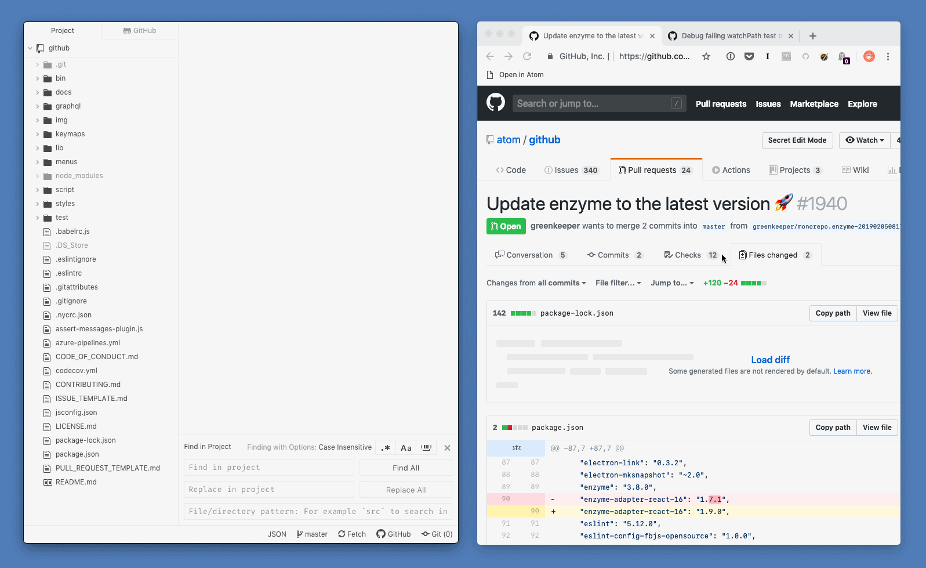Click JSON grammar in status bar
The height and width of the screenshot is (568, 926).
[x=277, y=534]
